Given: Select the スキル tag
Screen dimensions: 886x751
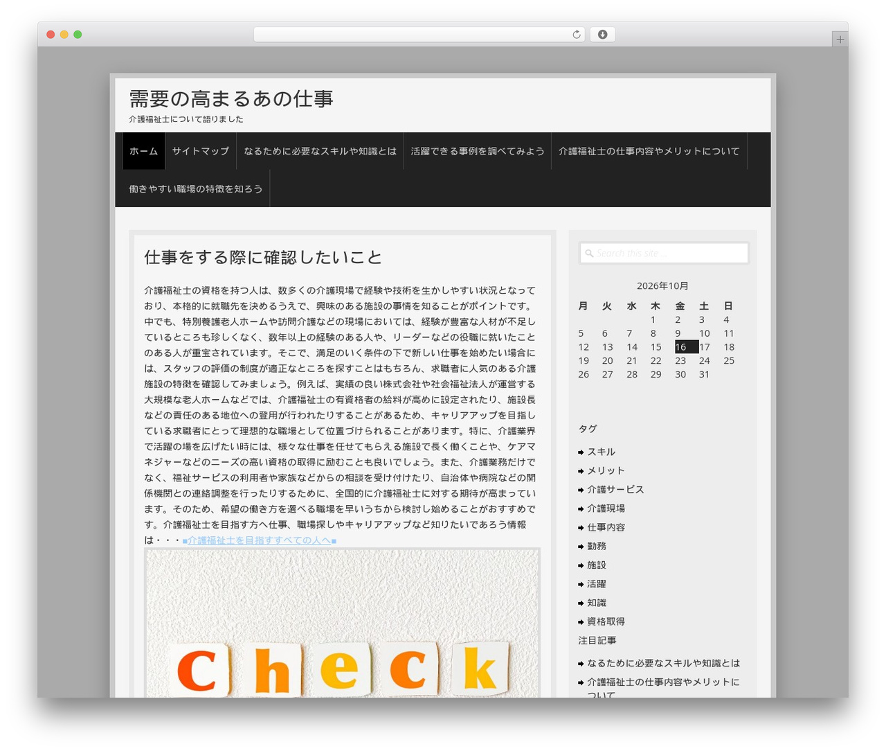Looking at the screenshot, I should coord(601,452).
